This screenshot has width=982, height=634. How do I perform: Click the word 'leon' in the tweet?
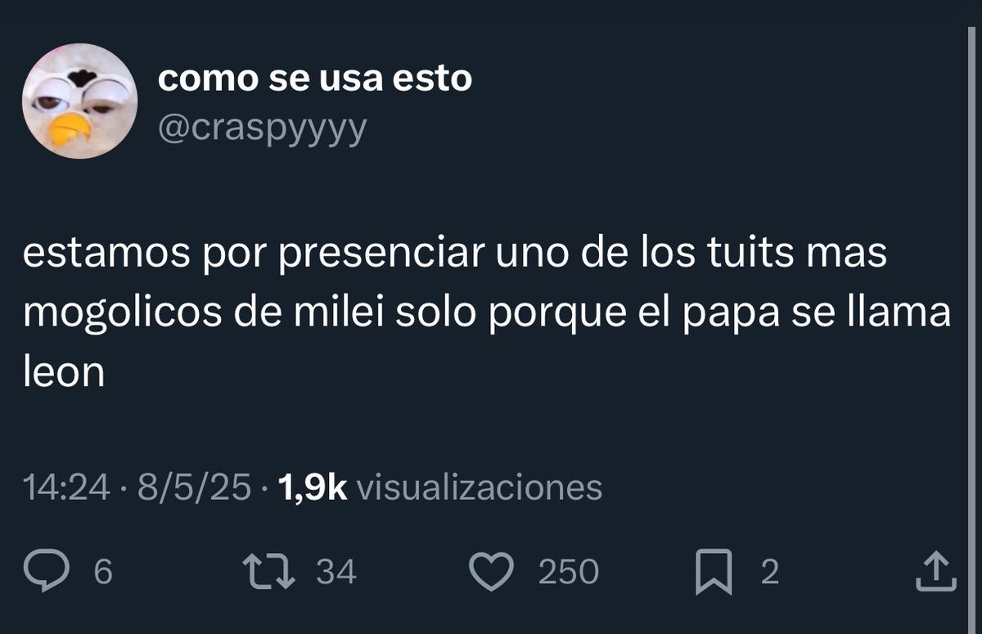[65, 373]
